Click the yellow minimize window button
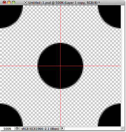The height and width of the screenshot is (132, 126). pos(9,2)
